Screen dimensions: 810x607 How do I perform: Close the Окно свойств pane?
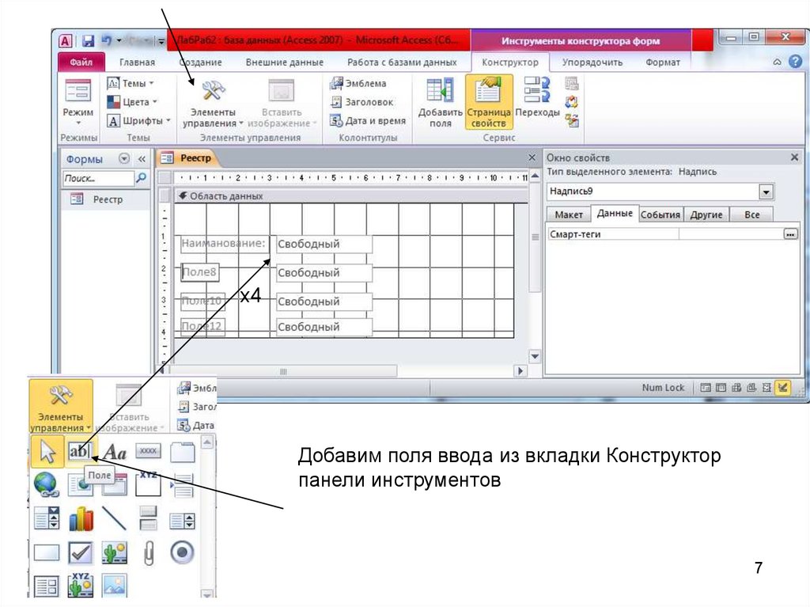point(794,157)
